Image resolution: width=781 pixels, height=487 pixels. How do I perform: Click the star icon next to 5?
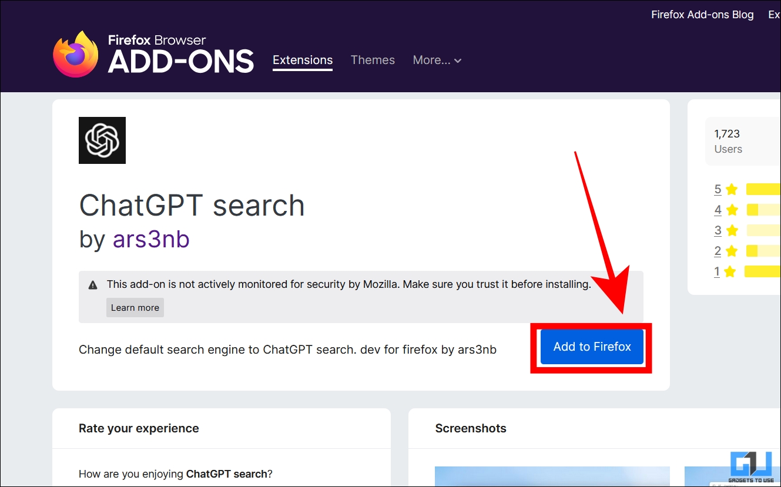tap(732, 189)
